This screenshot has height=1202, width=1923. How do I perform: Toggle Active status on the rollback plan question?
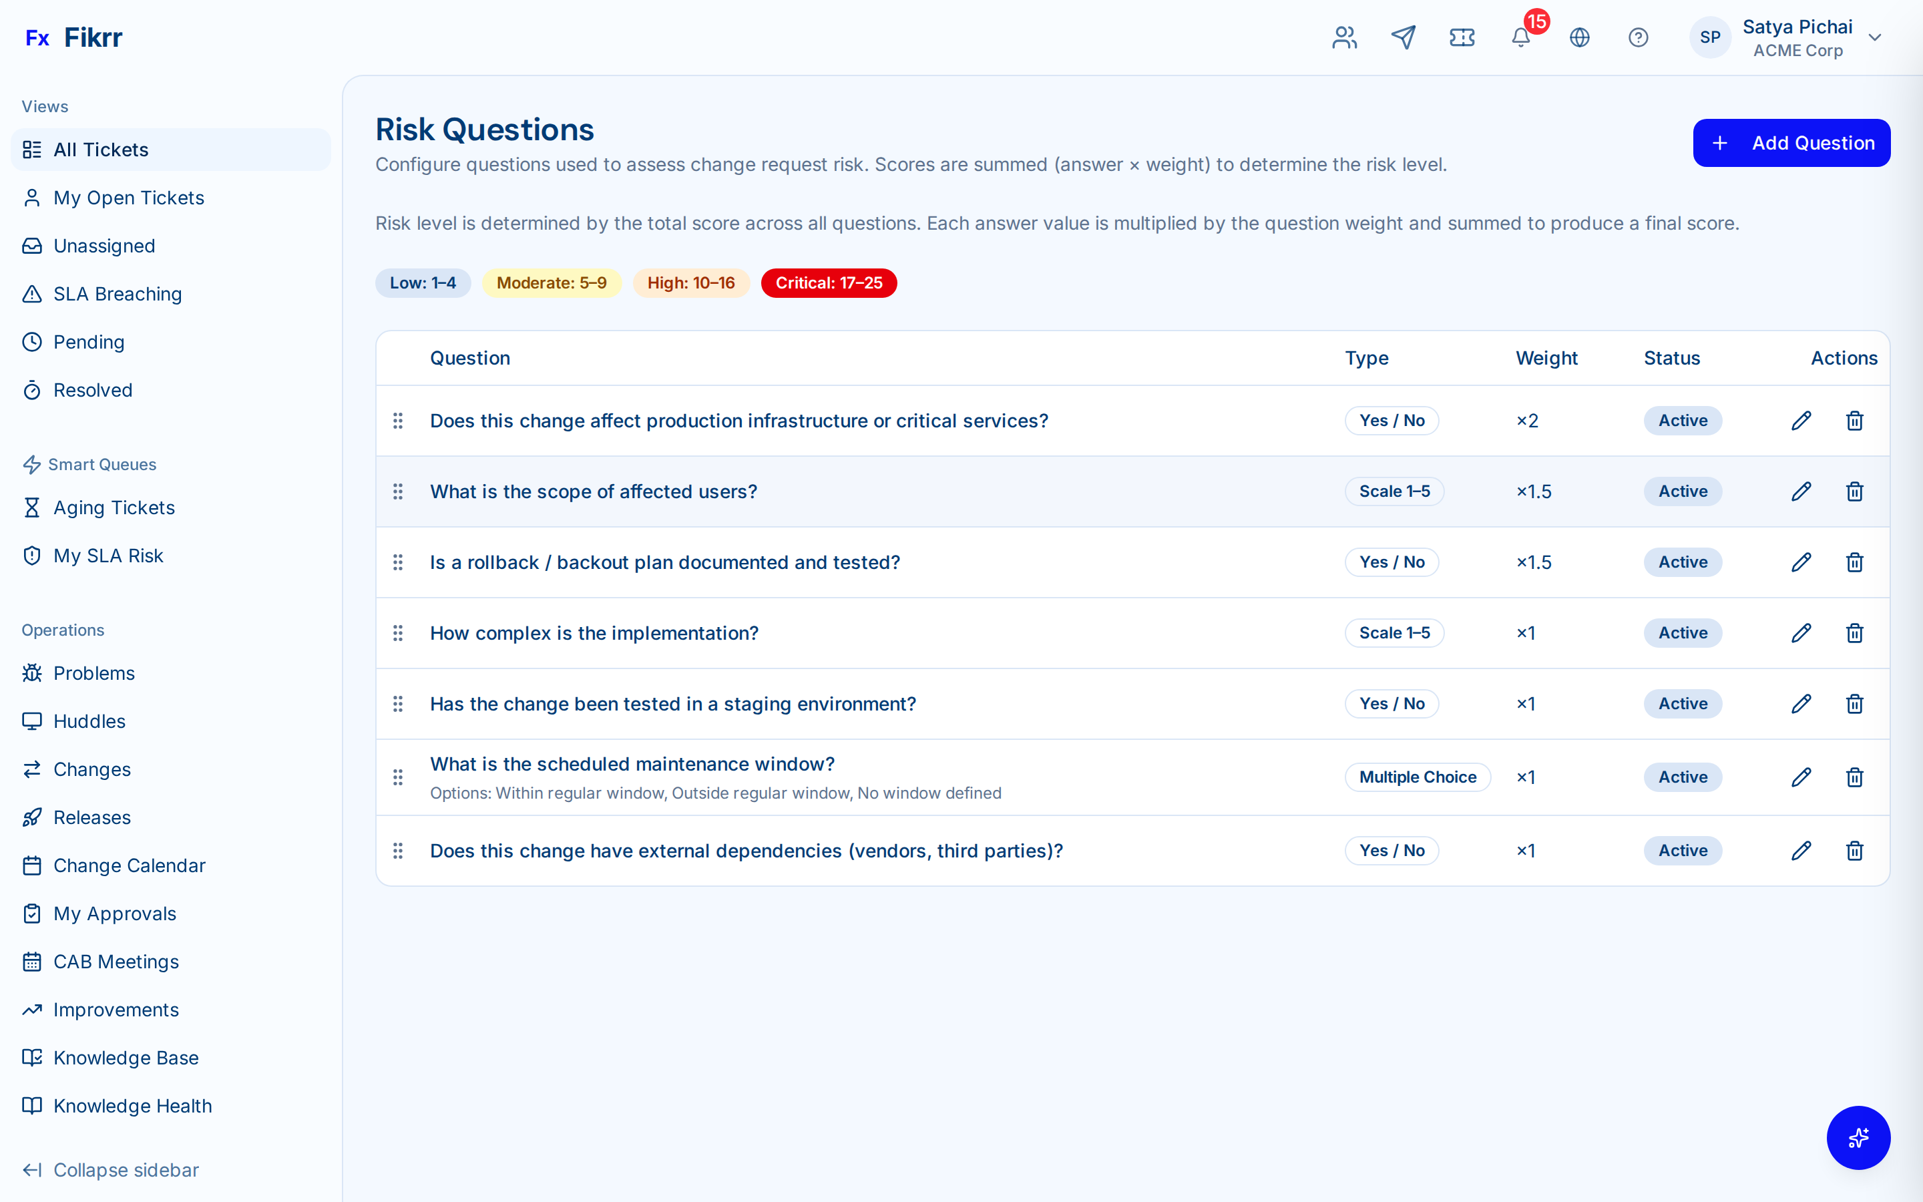1682,562
